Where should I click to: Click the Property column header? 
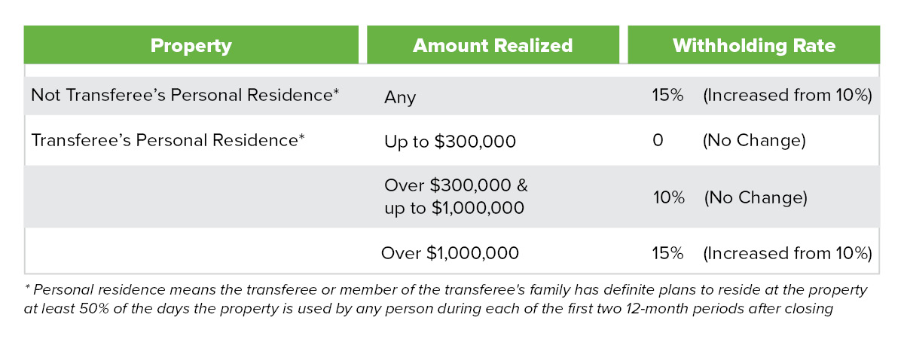coord(191,45)
